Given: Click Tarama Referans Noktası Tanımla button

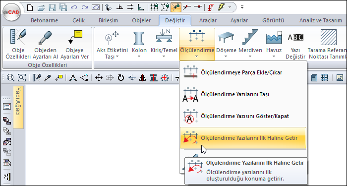Looking at the screenshot, I should (x=327, y=44).
